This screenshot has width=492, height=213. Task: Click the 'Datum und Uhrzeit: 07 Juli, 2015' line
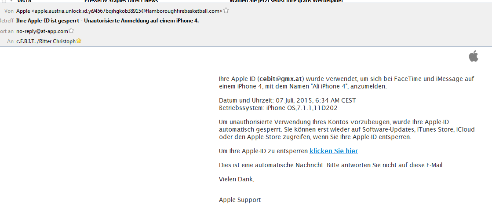pyautogui.click(x=288, y=101)
